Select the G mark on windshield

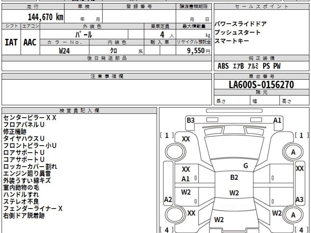246,166
